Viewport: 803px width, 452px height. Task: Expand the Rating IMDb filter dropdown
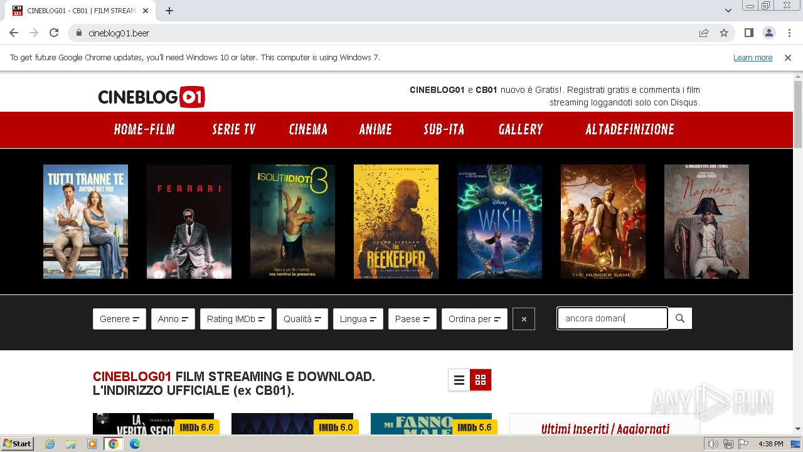(236, 319)
